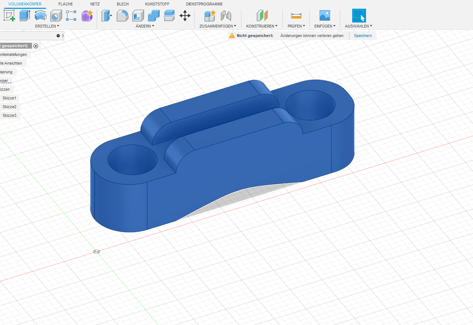Screen dimensions: 473x325
Task: Select Skizze1 in the browser tree
Action: pos(9,98)
